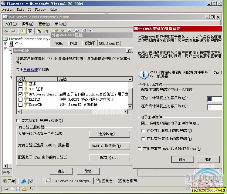Click the floppy disk icon in Virtual PC status bar

18,189
